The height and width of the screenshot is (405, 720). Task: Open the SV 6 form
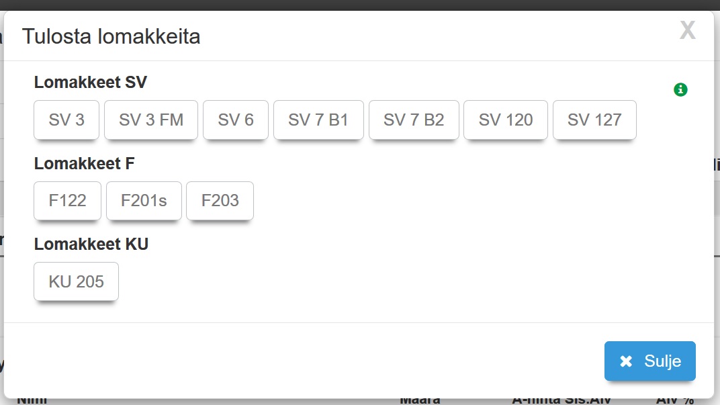click(236, 120)
